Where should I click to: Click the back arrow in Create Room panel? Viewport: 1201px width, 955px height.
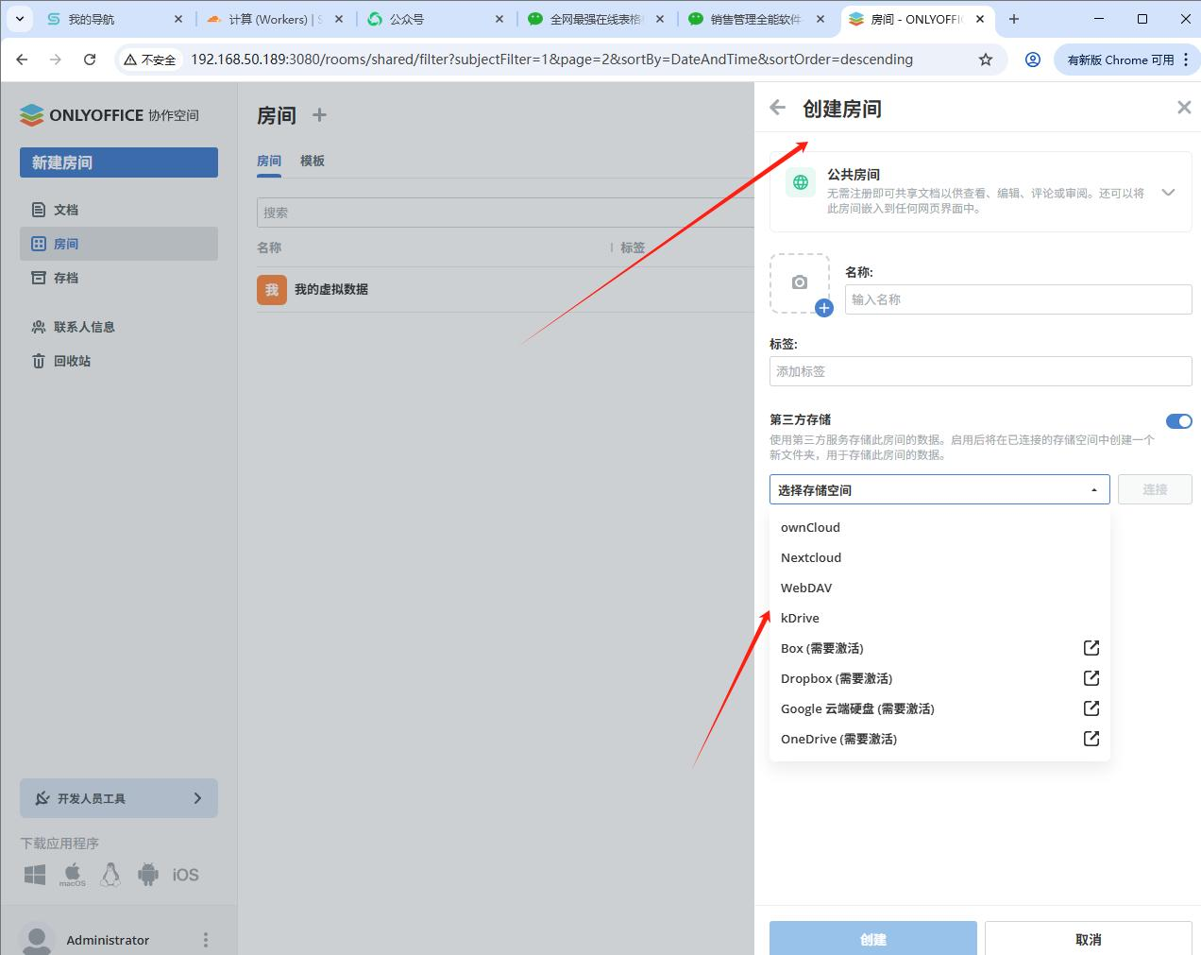point(778,108)
